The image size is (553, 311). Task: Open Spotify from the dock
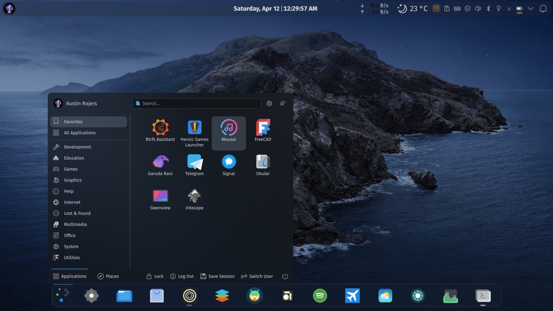(x=320, y=296)
